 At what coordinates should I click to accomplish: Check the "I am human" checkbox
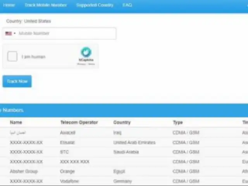tap(12, 57)
